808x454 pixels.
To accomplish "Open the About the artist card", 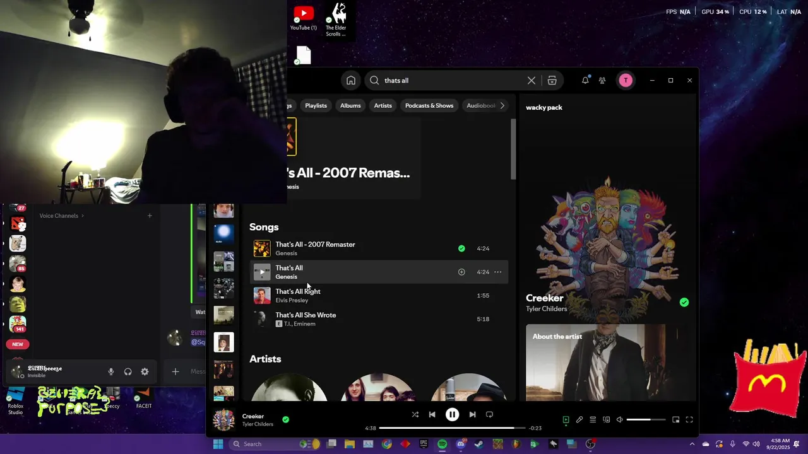I will coord(595,363).
